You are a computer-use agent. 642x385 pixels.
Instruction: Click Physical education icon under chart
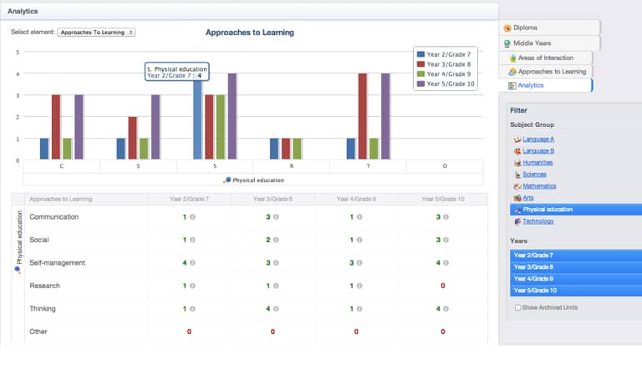click(227, 180)
